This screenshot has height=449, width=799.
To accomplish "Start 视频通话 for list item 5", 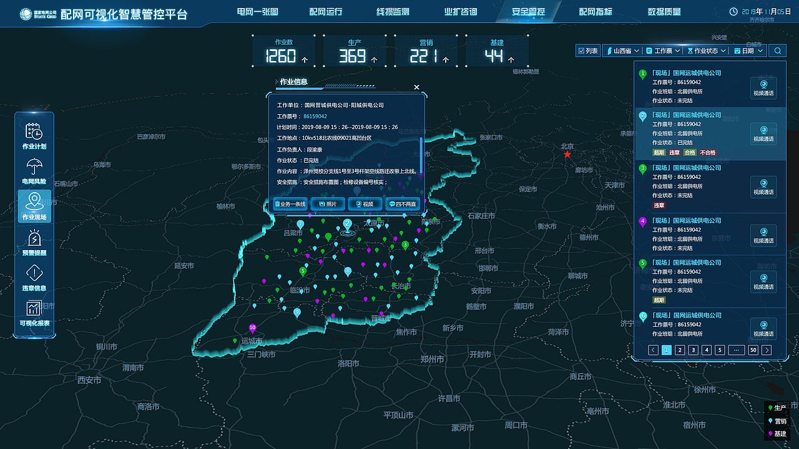I will 763,281.
